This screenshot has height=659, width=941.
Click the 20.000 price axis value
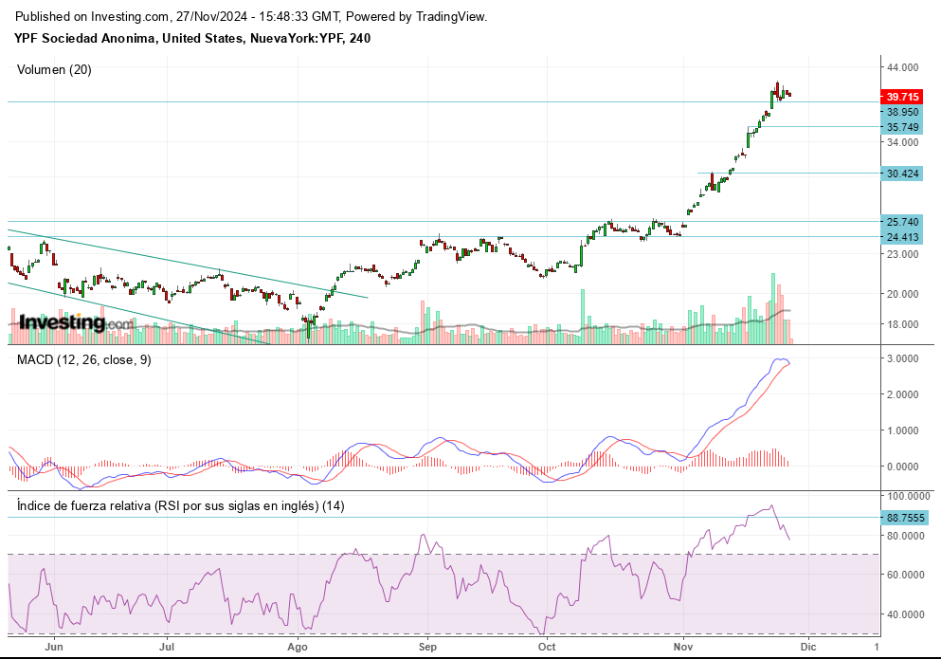pyautogui.click(x=902, y=294)
